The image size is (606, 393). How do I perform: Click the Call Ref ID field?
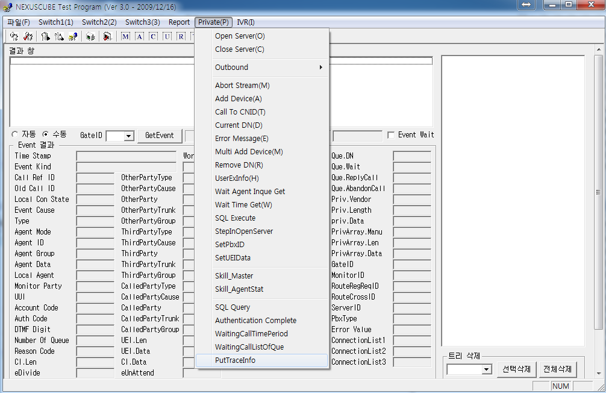pos(95,178)
